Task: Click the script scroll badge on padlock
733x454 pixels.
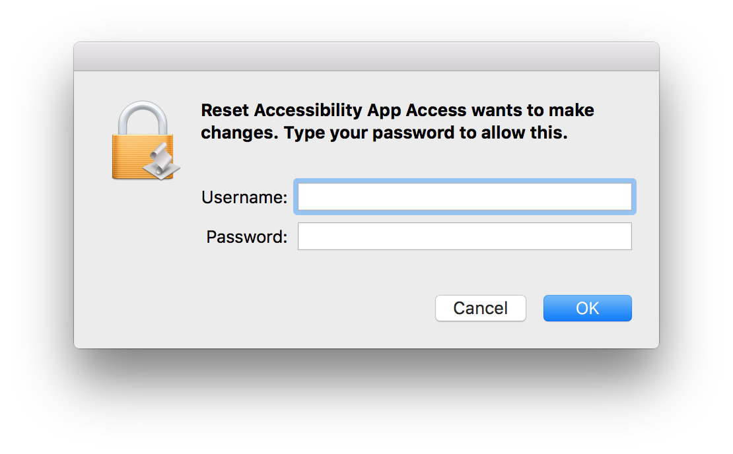Action: [161, 161]
